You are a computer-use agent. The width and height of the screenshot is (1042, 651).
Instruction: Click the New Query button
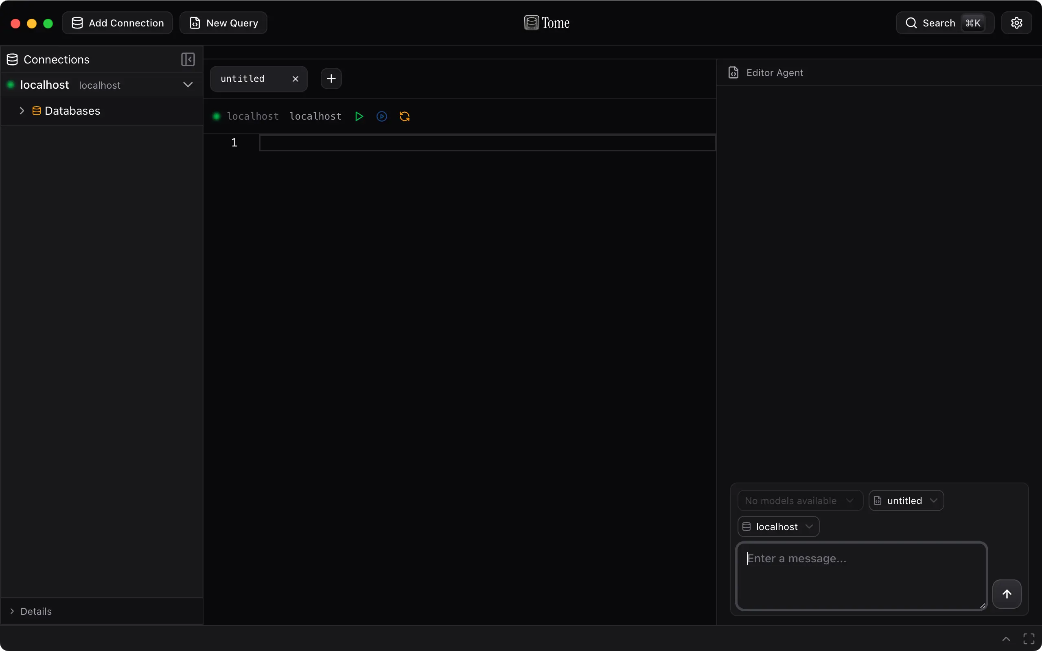(x=223, y=23)
